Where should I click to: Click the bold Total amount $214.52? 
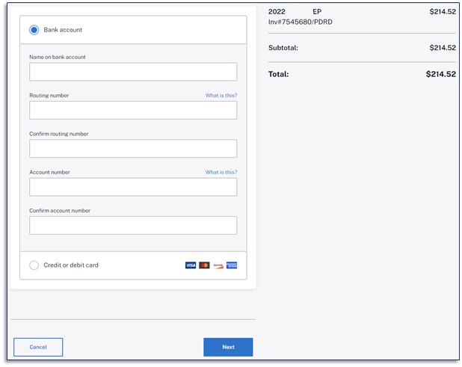440,74
